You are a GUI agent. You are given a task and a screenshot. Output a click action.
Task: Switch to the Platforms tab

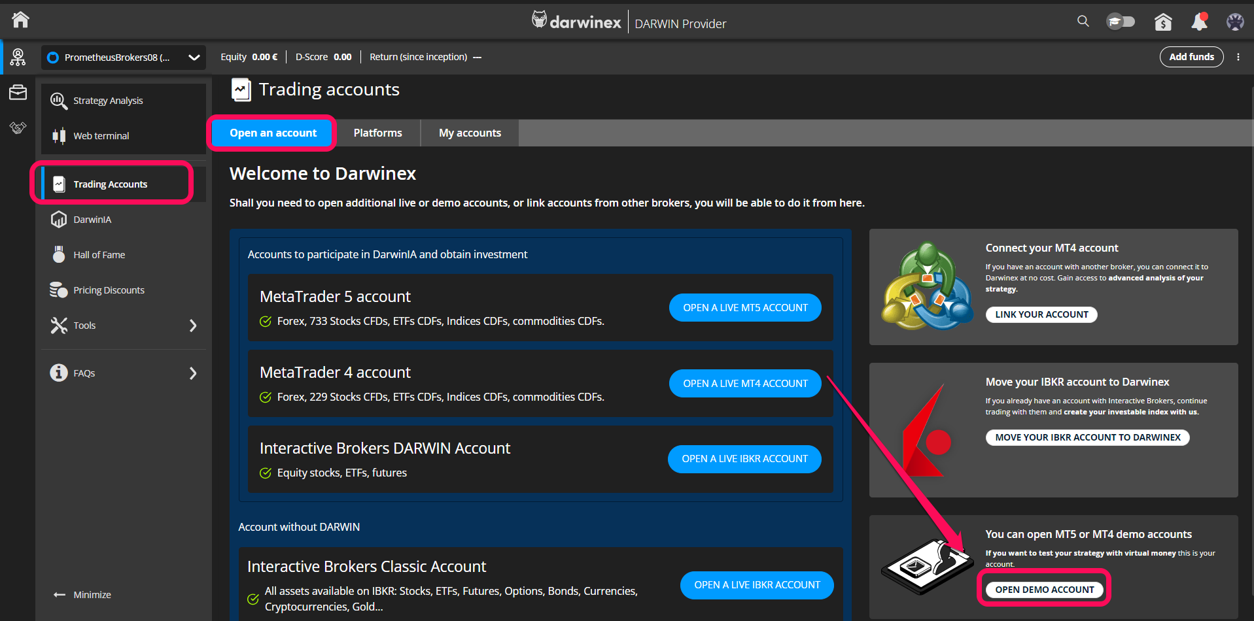pyautogui.click(x=377, y=133)
